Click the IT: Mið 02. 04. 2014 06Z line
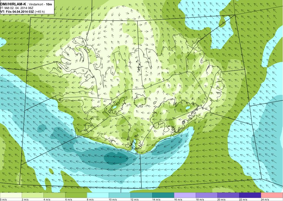283x201 pixels. pos(17,8)
